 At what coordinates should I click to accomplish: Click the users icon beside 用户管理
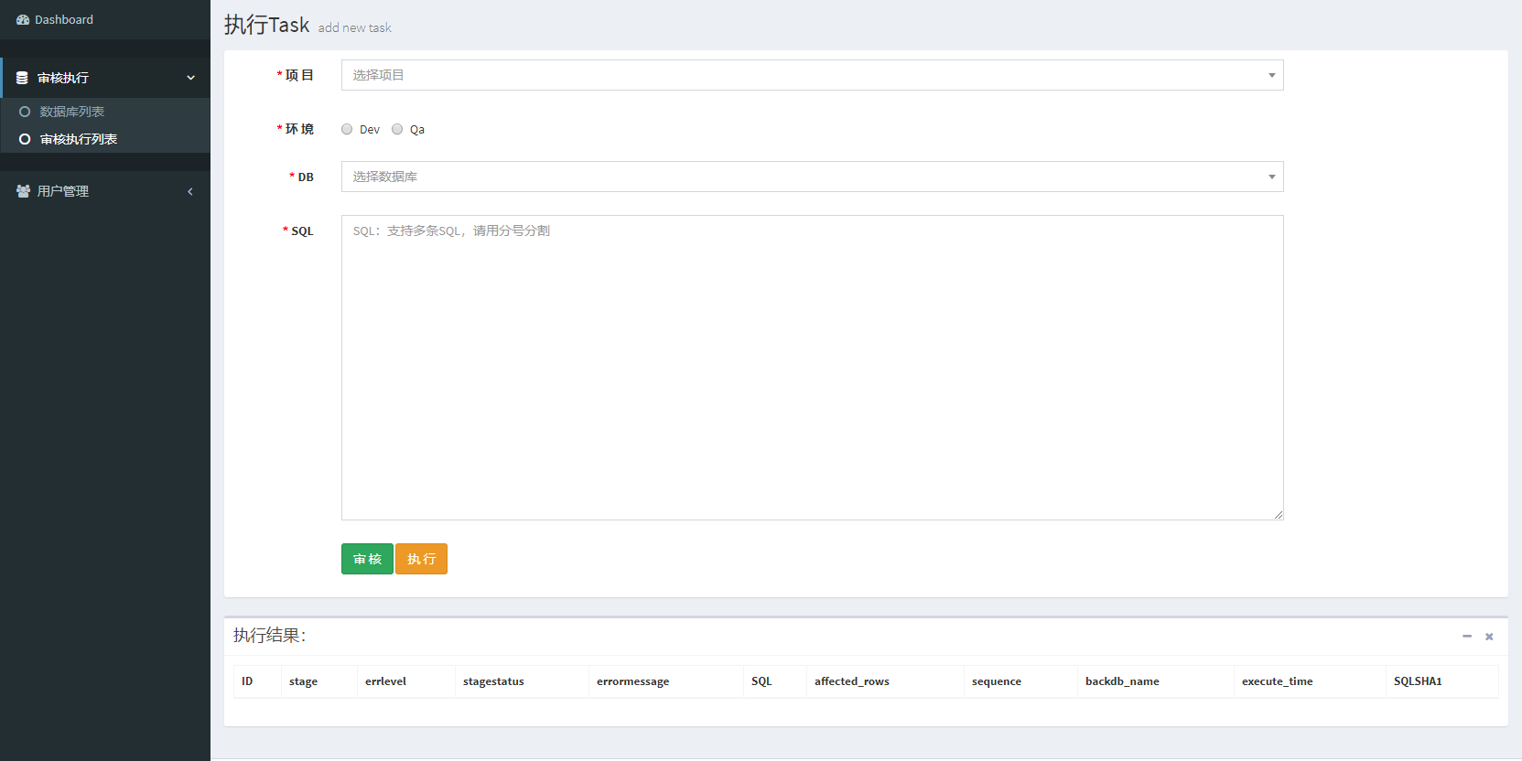click(23, 191)
